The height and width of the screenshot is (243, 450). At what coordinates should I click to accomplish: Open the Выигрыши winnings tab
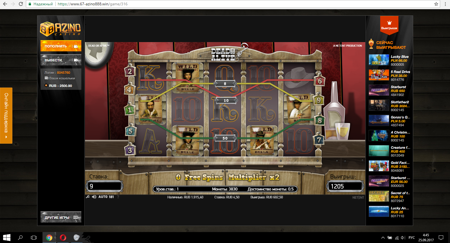[x=389, y=25]
